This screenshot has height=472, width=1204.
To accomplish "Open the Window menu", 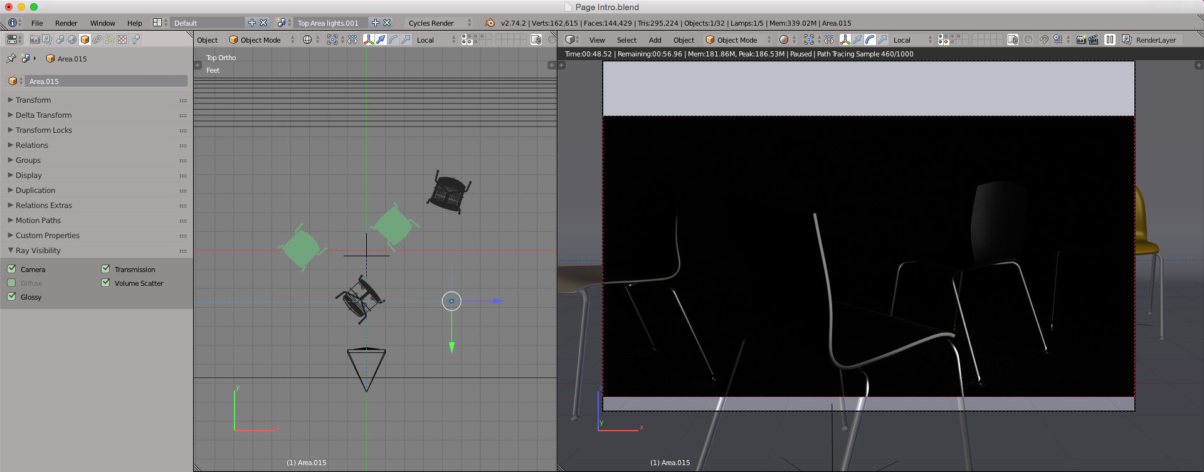I will (102, 23).
